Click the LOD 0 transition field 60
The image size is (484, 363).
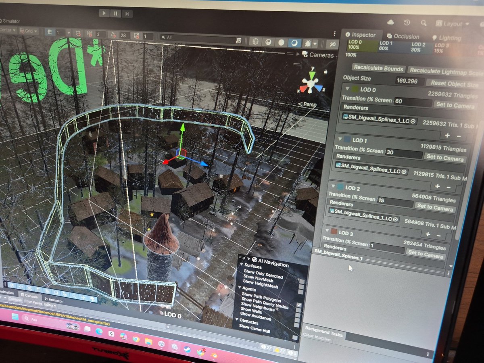pos(412,102)
